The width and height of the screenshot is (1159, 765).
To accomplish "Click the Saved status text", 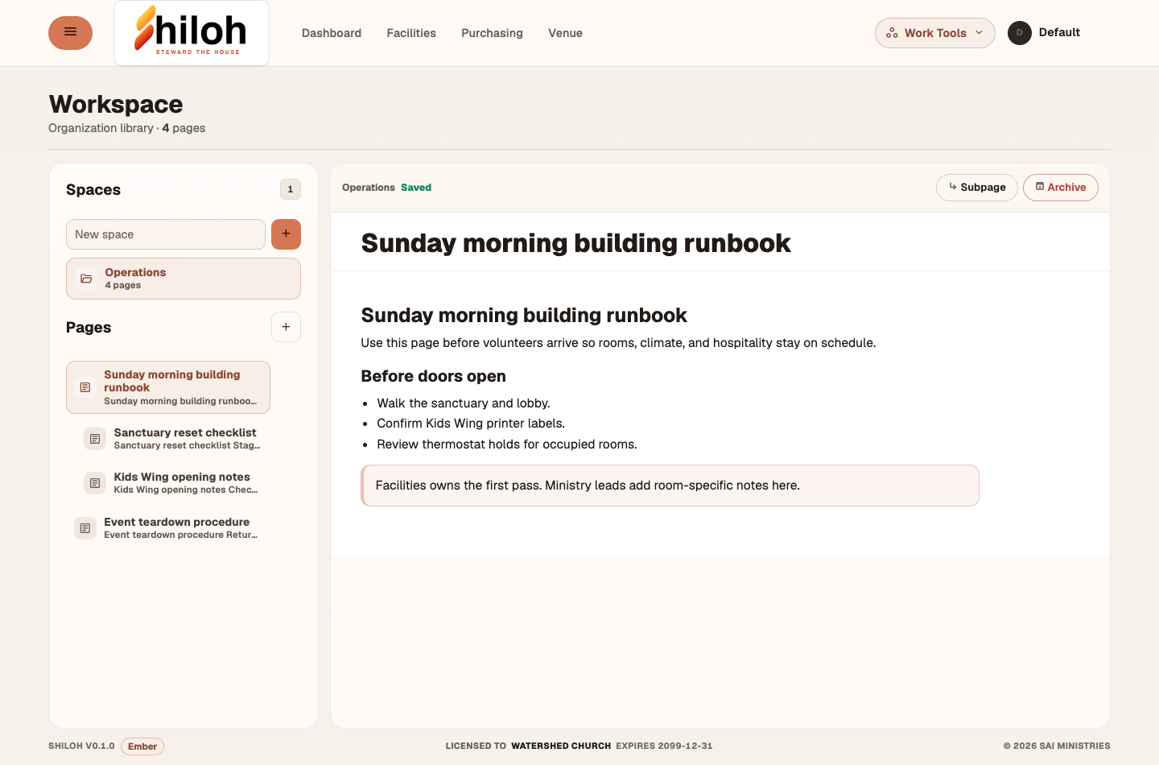I will pyautogui.click(x=416, y=188).
